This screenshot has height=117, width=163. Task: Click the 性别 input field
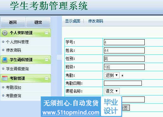pos(124,58)
